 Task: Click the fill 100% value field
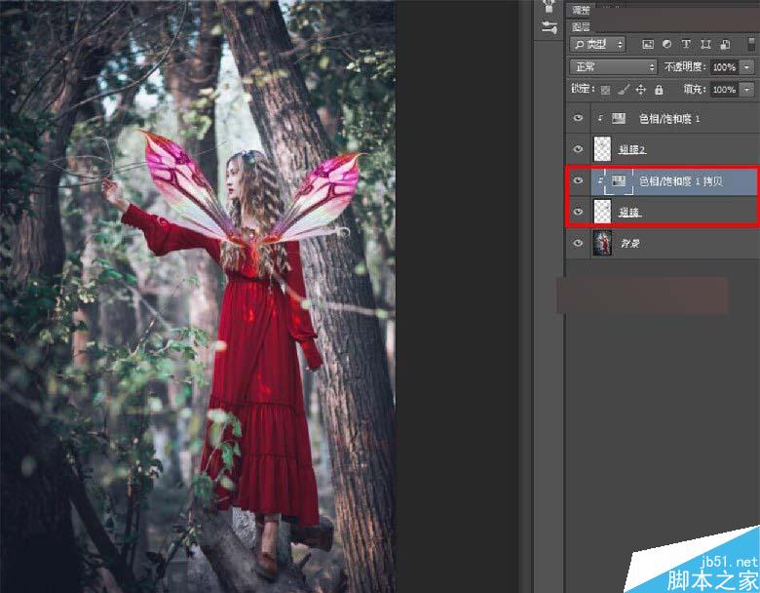click(725, 90)
